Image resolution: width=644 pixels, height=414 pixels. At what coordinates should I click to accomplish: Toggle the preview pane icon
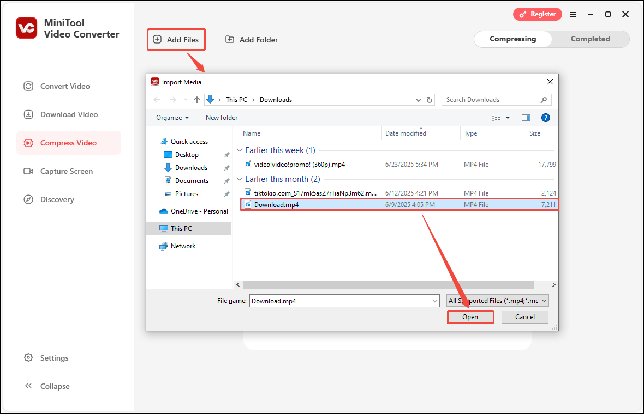tap(526, 118)
